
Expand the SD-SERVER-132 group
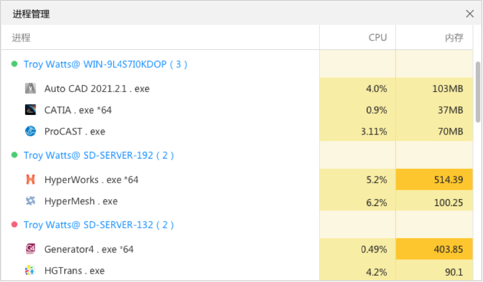click(99, 225)
